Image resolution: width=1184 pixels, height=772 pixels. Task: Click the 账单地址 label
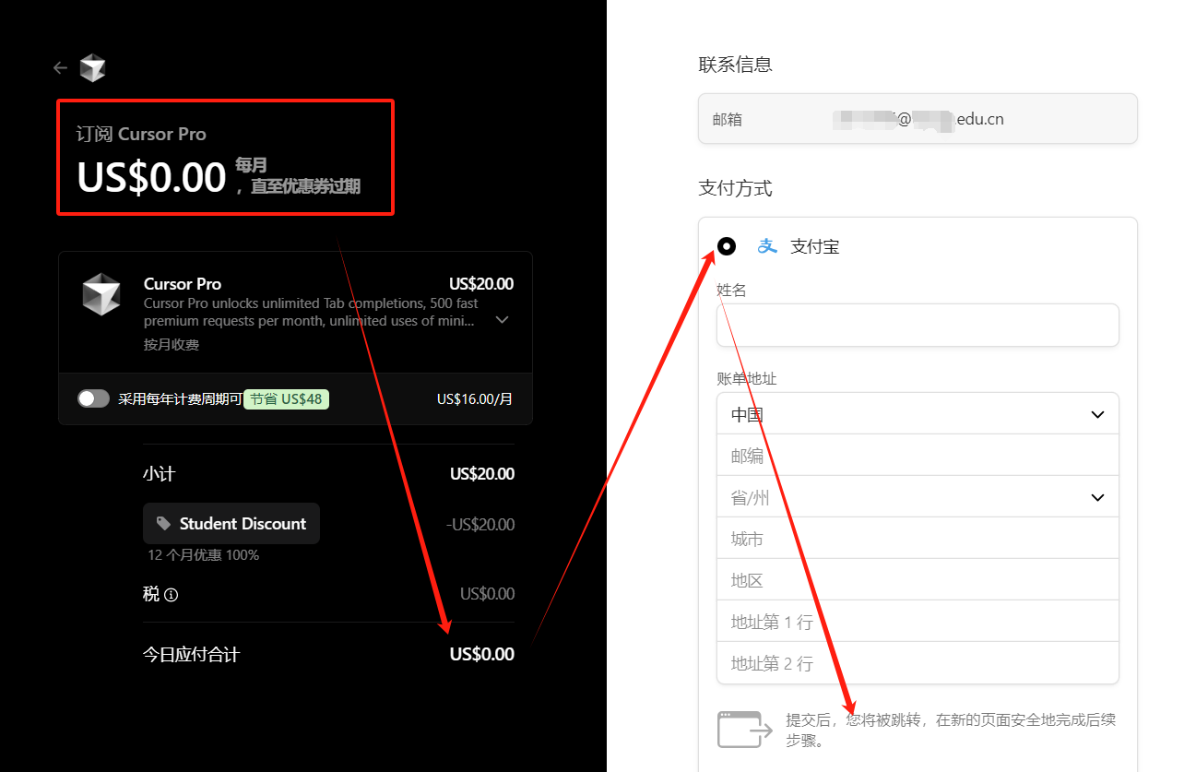point(747,379)
